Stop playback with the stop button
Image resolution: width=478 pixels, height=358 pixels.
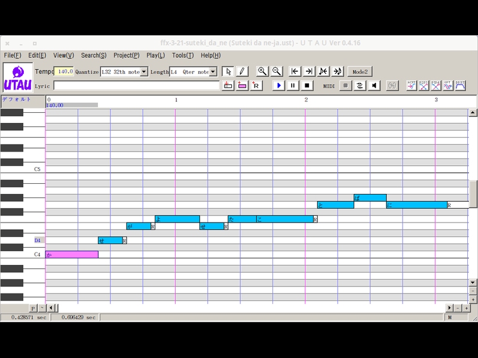[x=307, y=86]
